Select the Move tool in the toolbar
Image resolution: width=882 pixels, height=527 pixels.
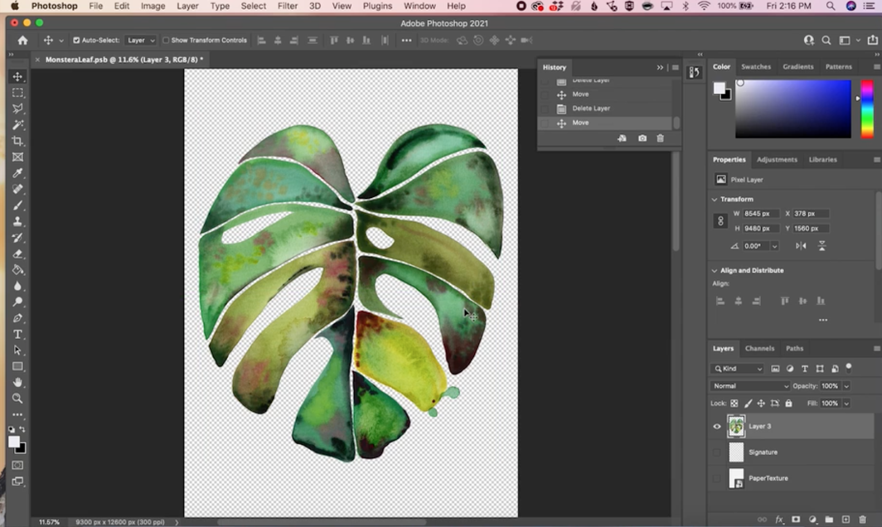coord(18,77)
